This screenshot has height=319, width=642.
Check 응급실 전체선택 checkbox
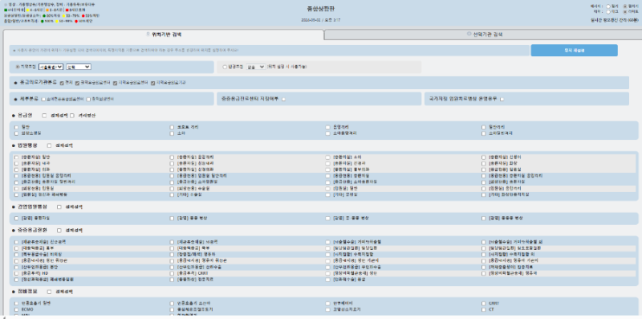(x=44, y=116)
